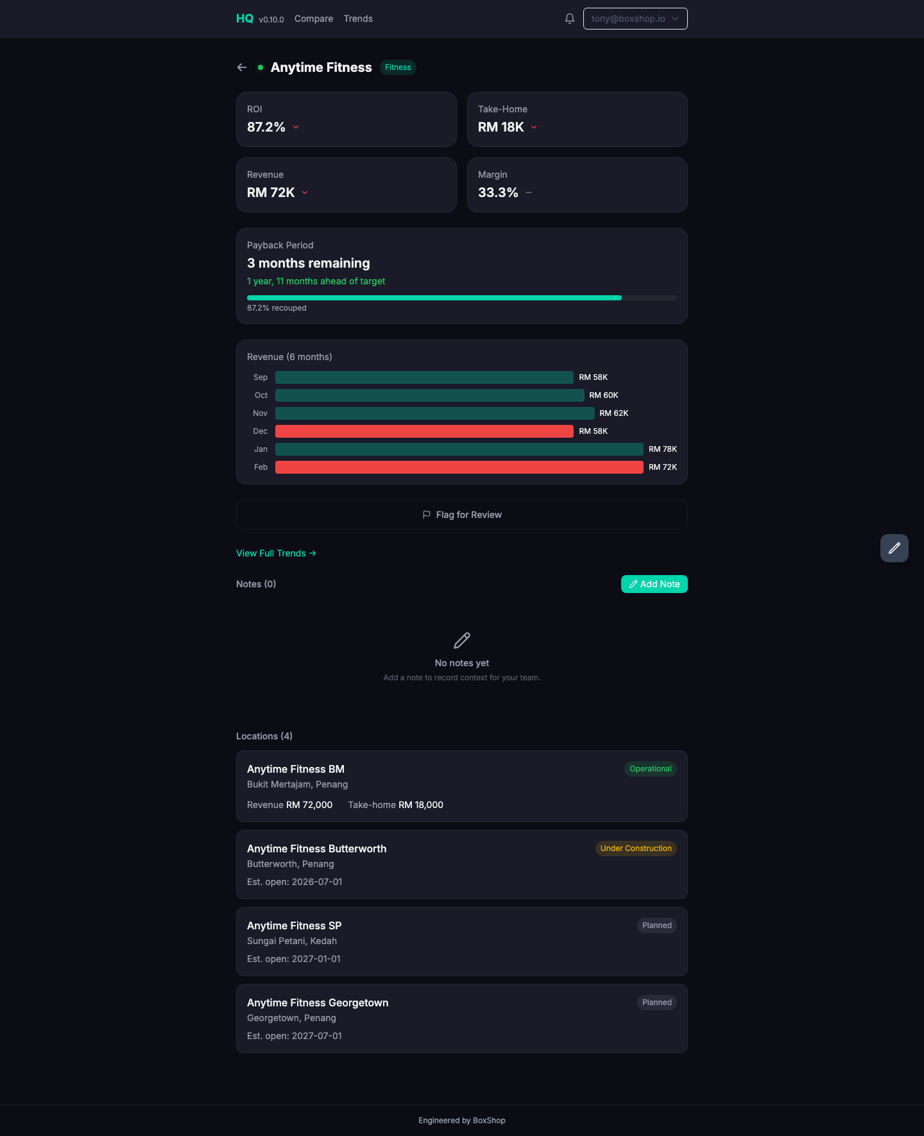Click 'Take-home RM 18,000' on the BM card

tap(396, 805)
